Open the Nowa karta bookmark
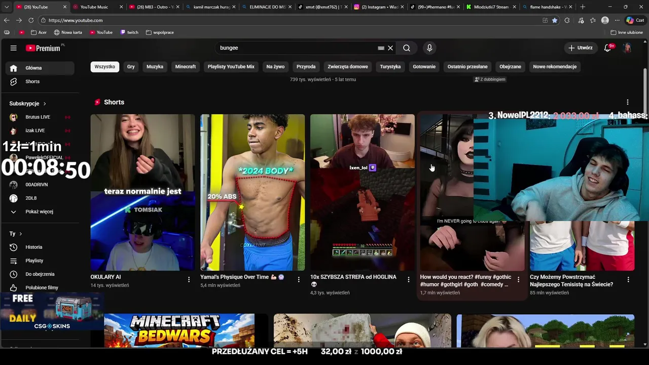The image size is (649, 365). point(68,32)
